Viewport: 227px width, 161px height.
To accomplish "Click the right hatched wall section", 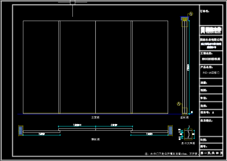I will 171,130.
